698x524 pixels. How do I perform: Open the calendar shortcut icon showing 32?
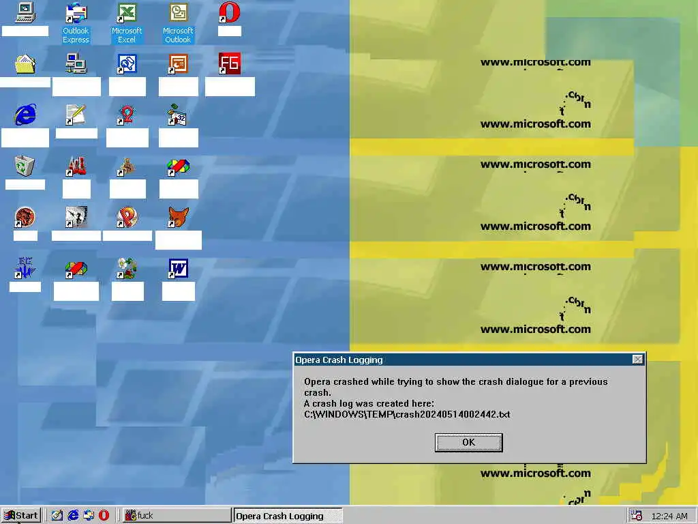[x=178, y=115]
